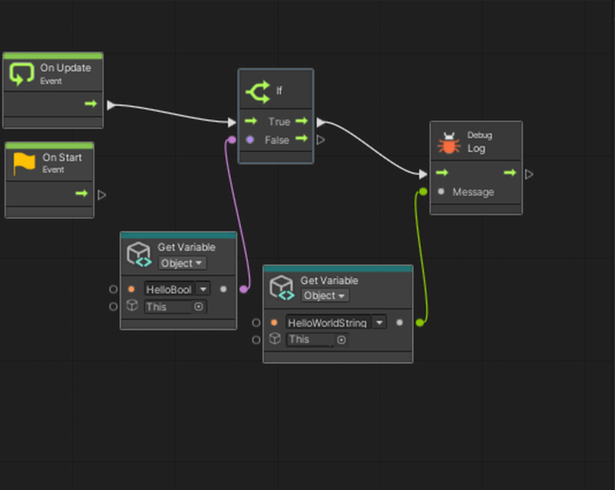The image size is (615, 490).
Task: Click the red bug icon on Debug Log
Action: (x=448, y=143)
